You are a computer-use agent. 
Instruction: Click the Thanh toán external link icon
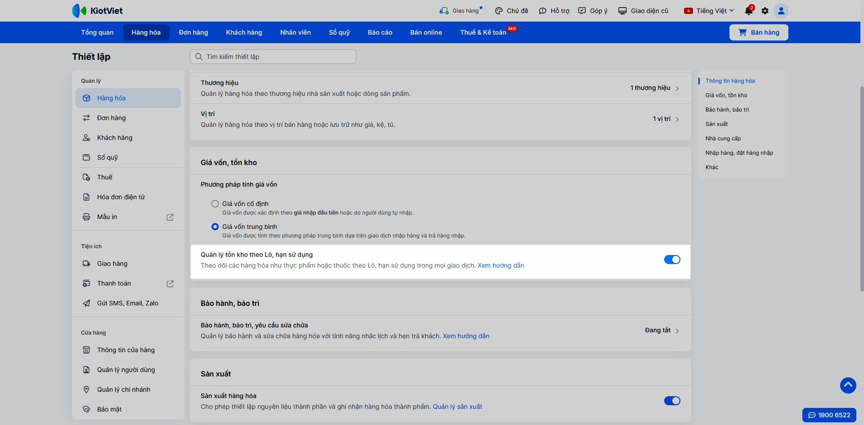click(x=170, y=284)
